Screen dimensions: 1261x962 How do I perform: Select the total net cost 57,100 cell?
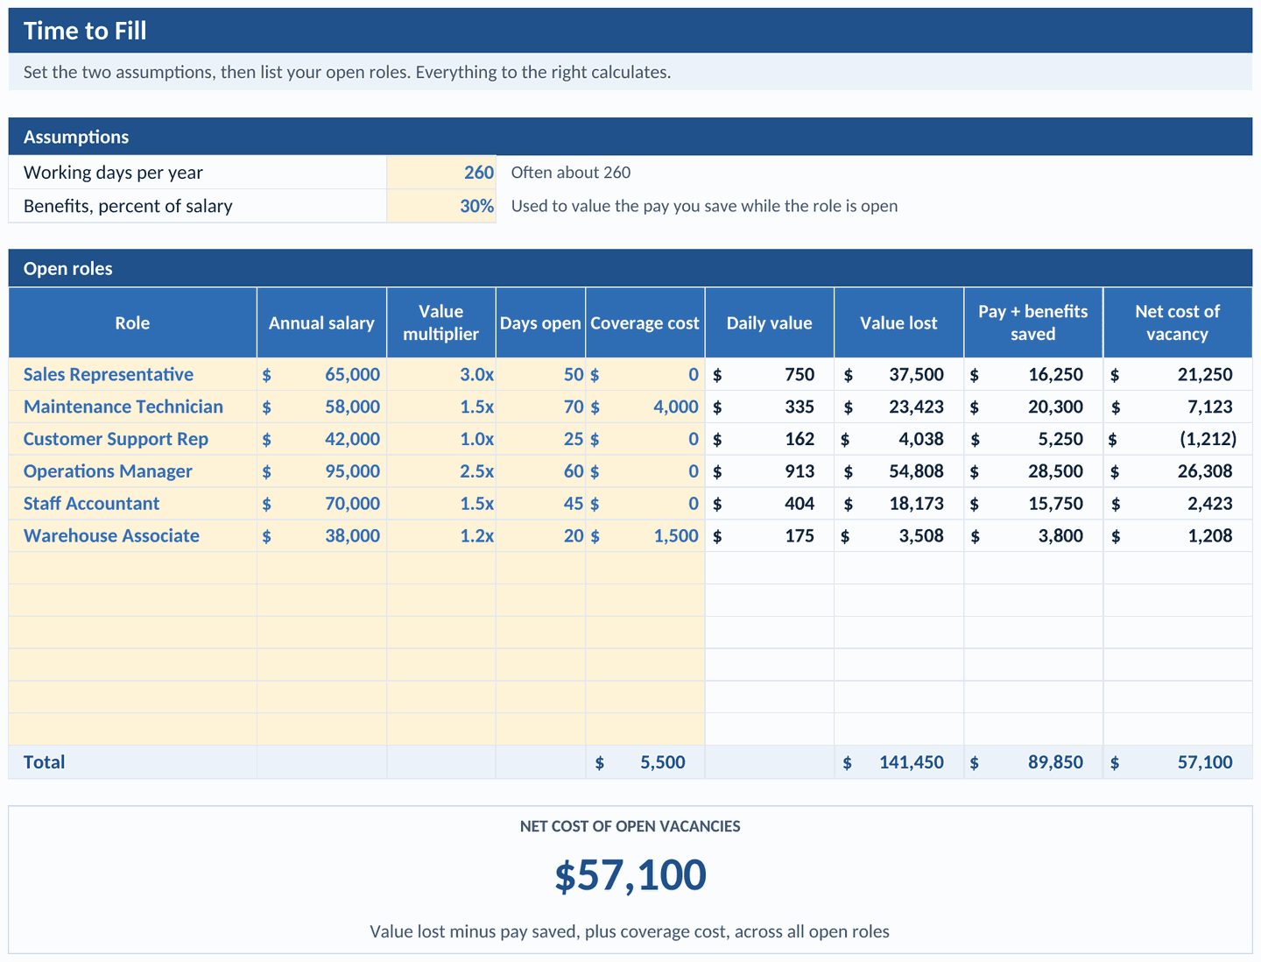point(1177,762)
